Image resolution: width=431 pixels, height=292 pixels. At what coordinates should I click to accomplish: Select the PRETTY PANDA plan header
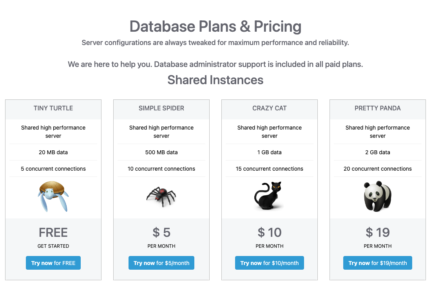pyautogui.click(x=377, y=108)
